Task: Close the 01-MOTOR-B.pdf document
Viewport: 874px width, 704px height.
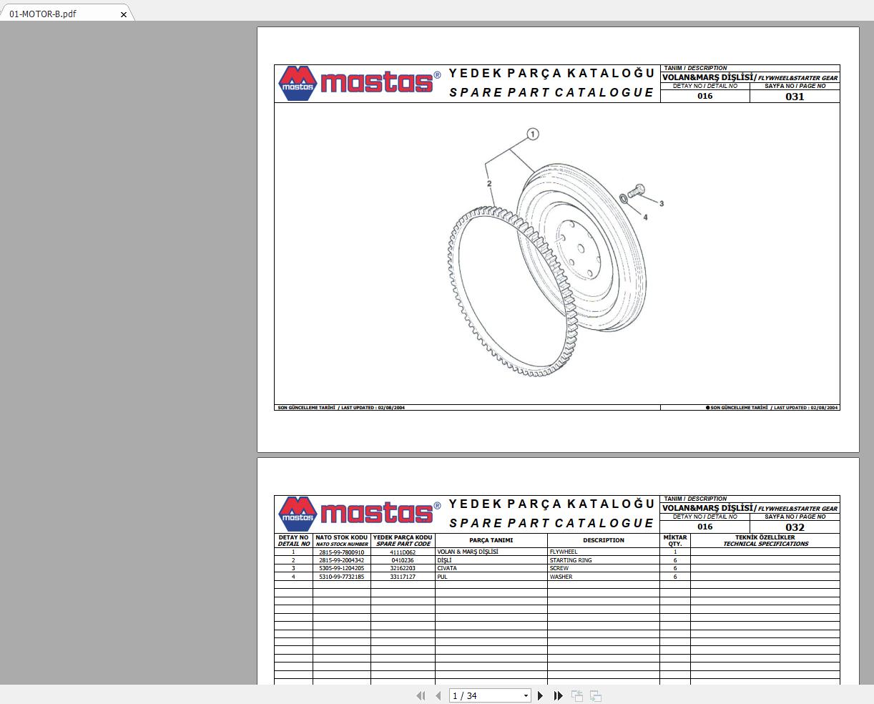Action: (x=123, y=14)
